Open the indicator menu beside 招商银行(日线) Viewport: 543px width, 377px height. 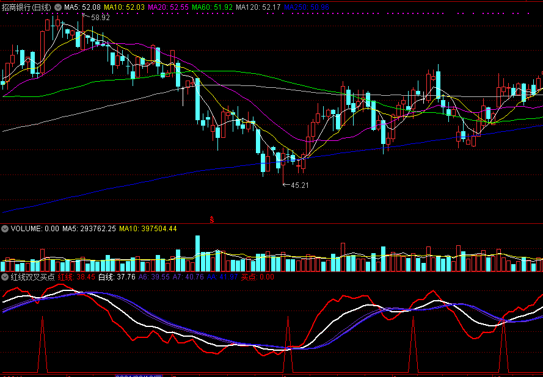click(x=58, y=7)
